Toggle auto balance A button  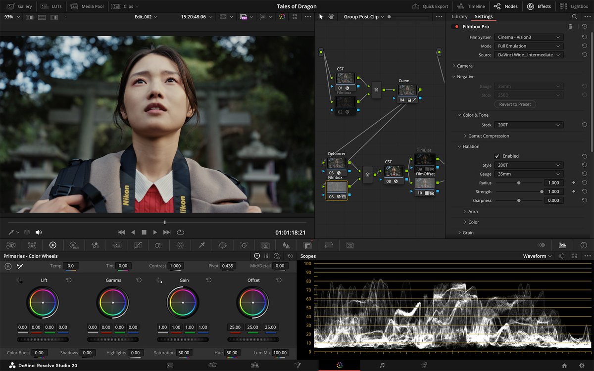click(8, 266)
